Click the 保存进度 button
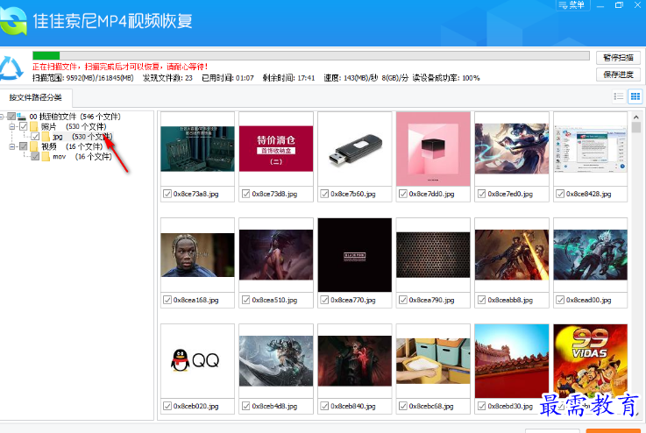This screenshot has height=433, width=646. click(x=618, y=75)
